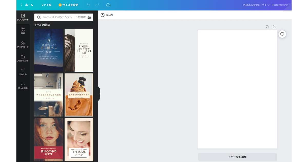308x162 pixels.
Task: Click the cloud save status icon
Action: coord(108,5)
